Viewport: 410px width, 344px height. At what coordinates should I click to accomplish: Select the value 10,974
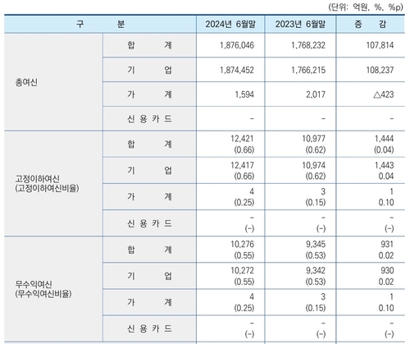pyautogui.click(x=314, y=165)
